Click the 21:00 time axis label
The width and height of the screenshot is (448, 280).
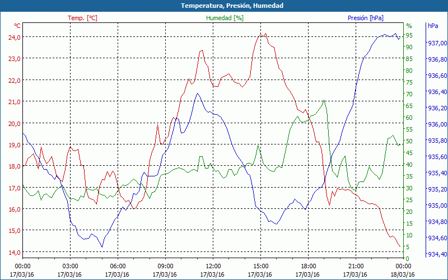(356, 267)
